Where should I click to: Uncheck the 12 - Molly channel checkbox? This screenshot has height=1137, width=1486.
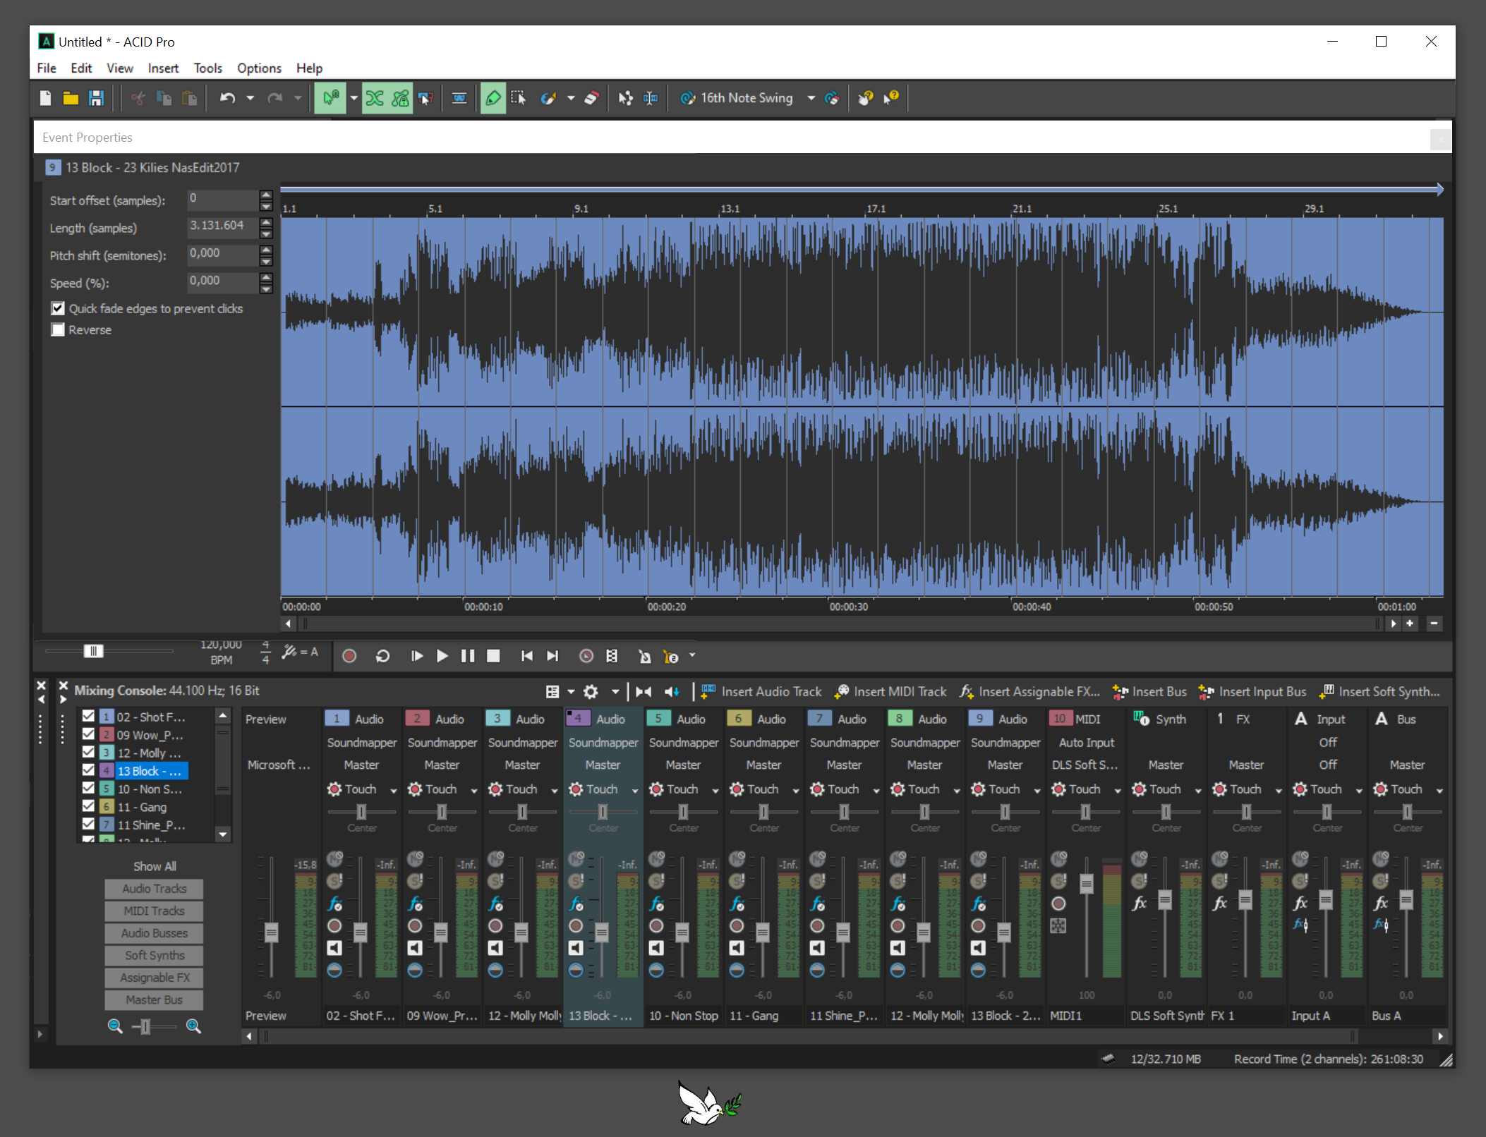pyautogui.click(x=88, y=752)
